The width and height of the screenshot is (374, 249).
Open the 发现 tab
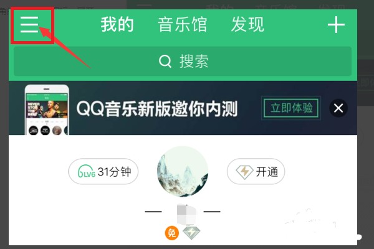coord(248,24)
